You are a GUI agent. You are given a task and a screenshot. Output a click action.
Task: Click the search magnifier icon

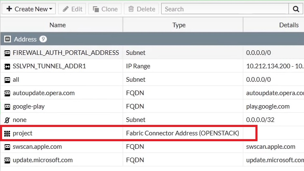point(295,9)
